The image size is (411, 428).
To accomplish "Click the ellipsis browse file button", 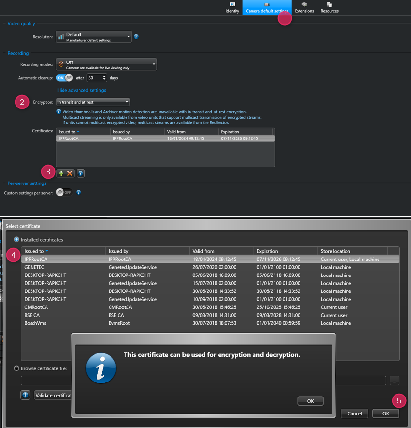I will pos(395,381).
